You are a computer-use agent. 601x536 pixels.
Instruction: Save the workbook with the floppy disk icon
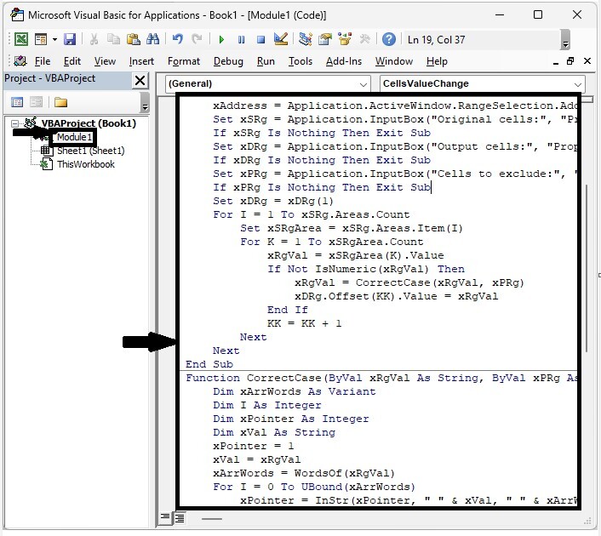coord(70,39)
